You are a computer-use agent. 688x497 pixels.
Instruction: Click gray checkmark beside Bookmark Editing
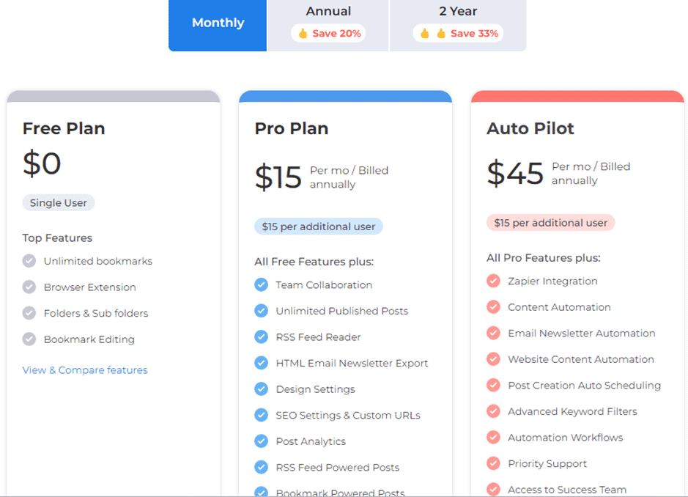tap(29, 339)
